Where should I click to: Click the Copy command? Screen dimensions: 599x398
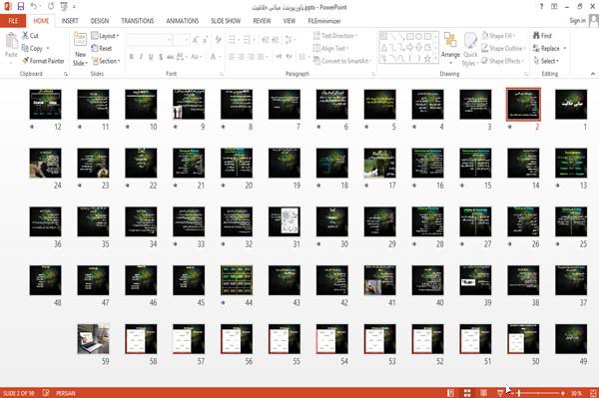(33, 49)
